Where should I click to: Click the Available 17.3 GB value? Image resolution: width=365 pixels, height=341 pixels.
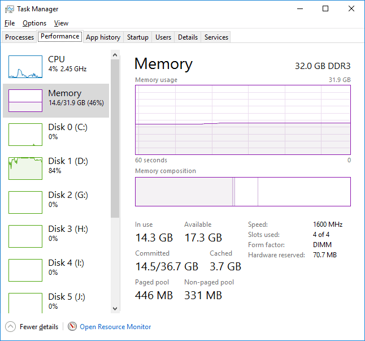coord(203,238)
